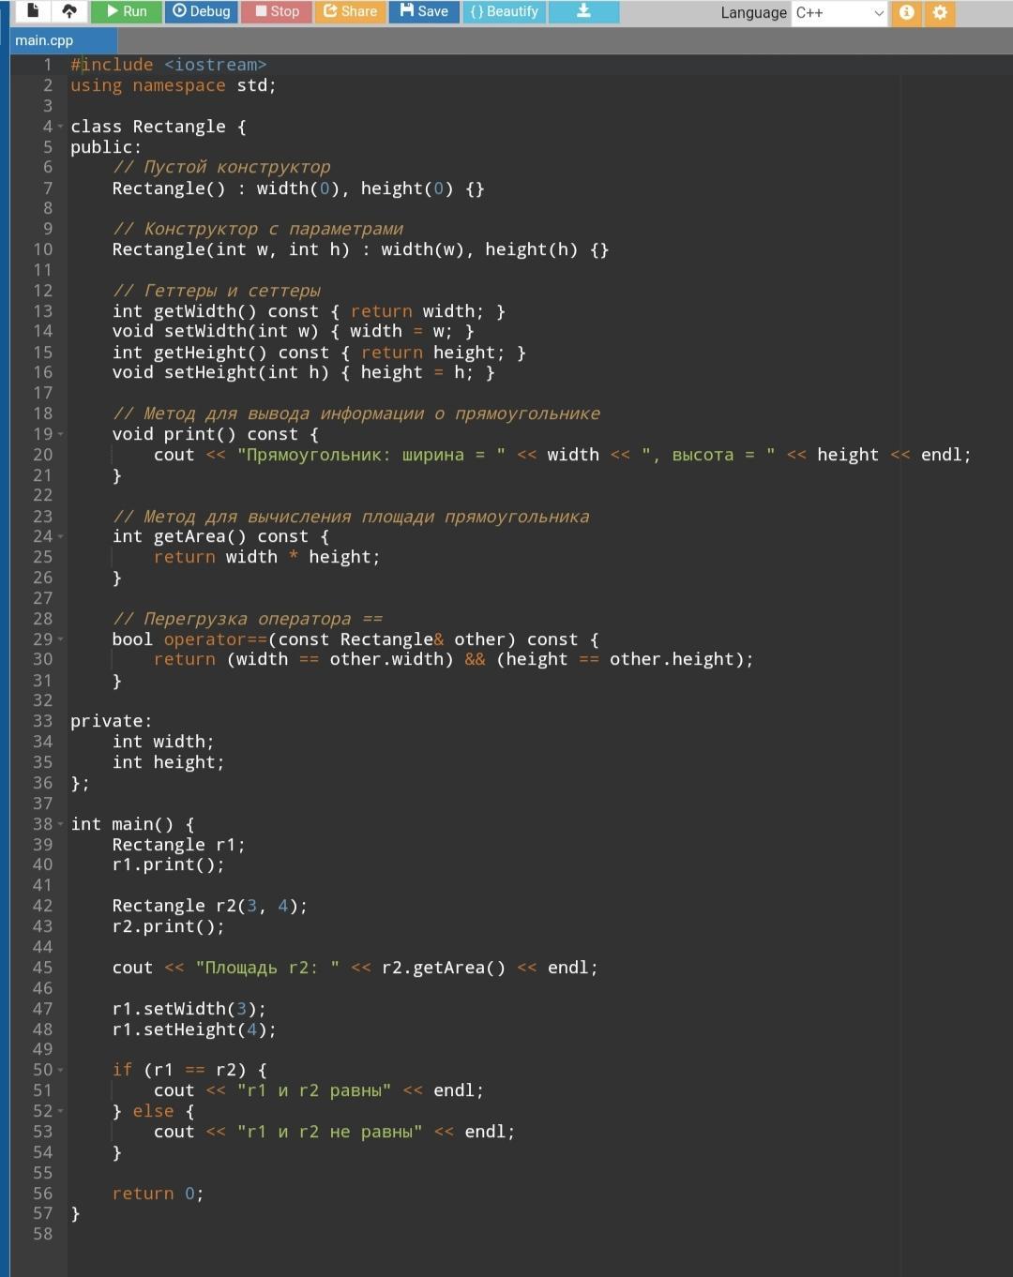The height and width of the screenshot is (1277, 1013).
Task: Open the info icon button
Action: pos(906,12)
